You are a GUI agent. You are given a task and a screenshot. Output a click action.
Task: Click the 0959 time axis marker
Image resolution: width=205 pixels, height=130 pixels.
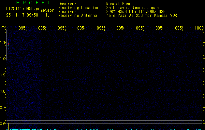[x=179, y=28]
